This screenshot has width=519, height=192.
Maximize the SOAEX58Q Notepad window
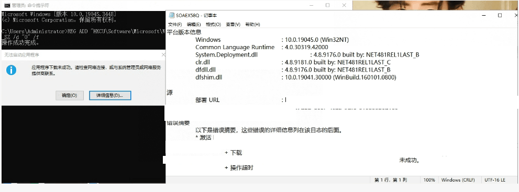click(500, 16)
